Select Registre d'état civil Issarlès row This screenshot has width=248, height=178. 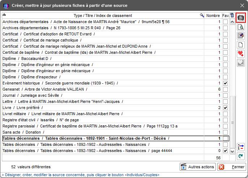click(x=103, y=120)
